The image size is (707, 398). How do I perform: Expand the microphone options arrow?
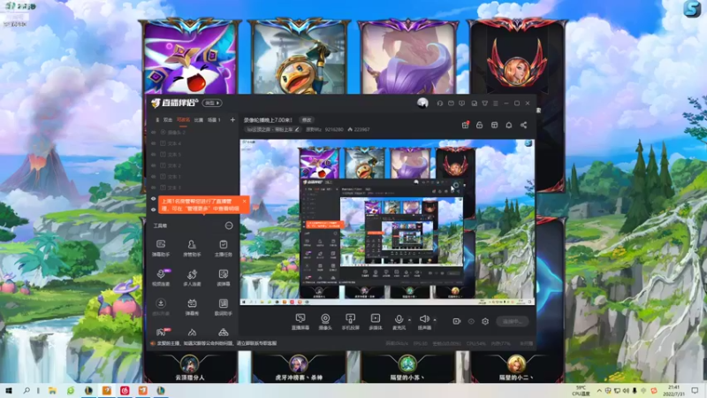coord(409,320)
